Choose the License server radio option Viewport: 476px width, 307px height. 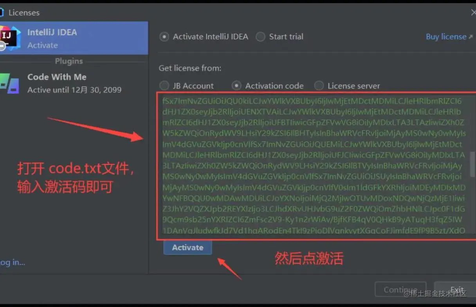[x=319, y=86]
